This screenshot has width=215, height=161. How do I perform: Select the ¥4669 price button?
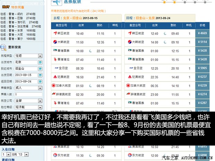pos(203,34)
